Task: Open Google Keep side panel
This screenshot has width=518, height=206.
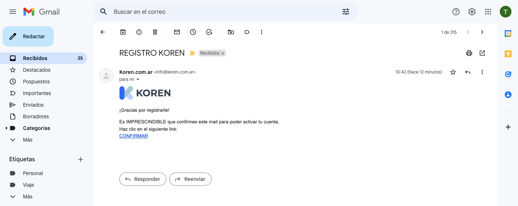Action: pyautogui.click(x=508, y=54)
